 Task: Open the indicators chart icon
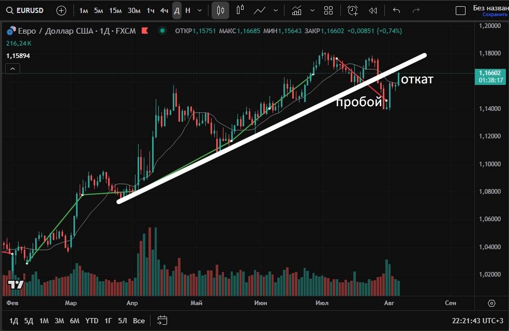coord(296,10)
